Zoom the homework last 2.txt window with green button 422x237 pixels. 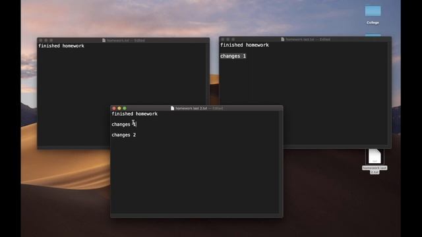pyautogui.click(x=125, y=108)
